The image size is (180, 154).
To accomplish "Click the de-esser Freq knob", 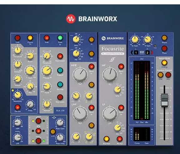I will coord(30,104).
